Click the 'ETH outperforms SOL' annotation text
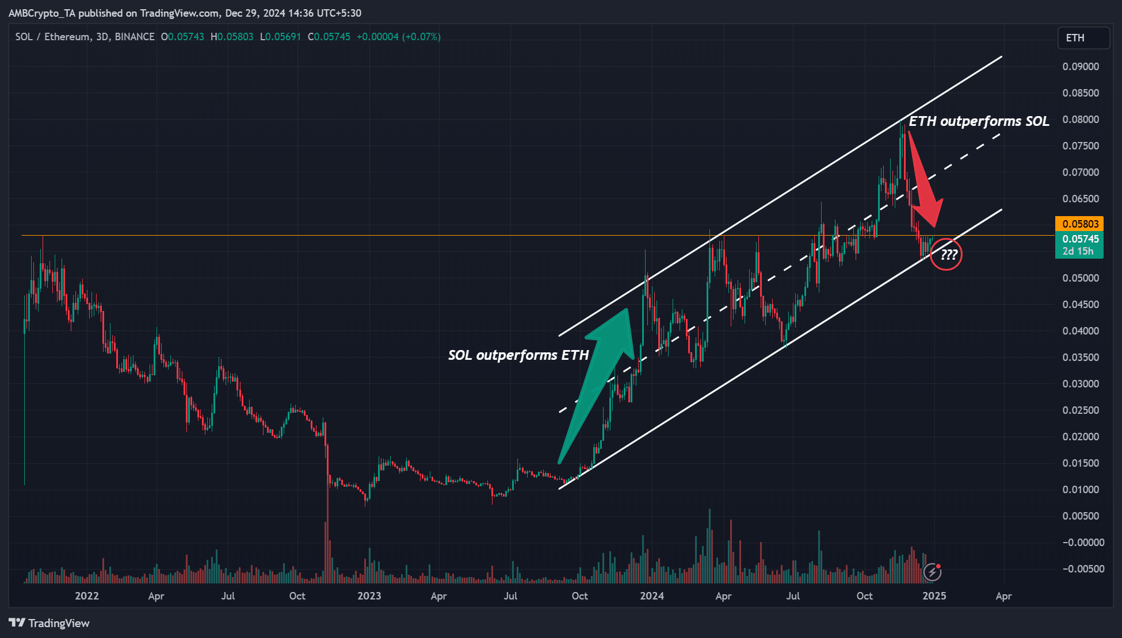The image size is (1122, 638). pos(979,121)
